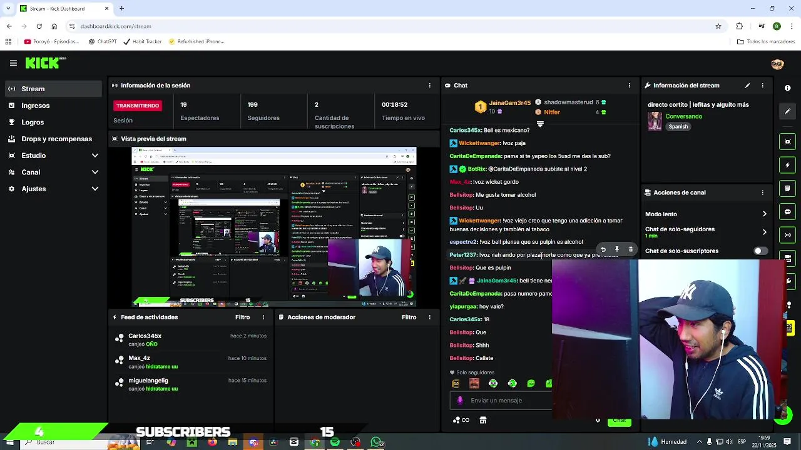Image resolution: width=801 pixels, height=450 pixels.
Task: Open the ChatGPT bookmark
Action: point(103,42)
